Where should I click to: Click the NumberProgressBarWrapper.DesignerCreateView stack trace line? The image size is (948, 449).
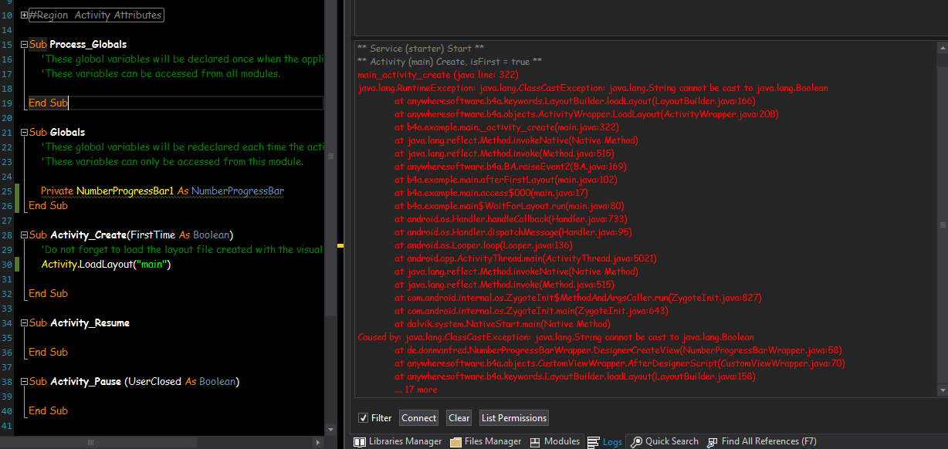click(618, 350)
